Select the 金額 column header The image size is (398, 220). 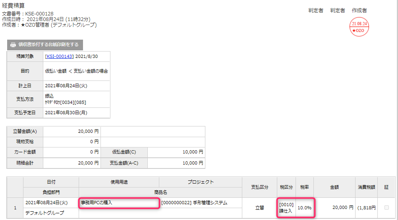(334, 187)
